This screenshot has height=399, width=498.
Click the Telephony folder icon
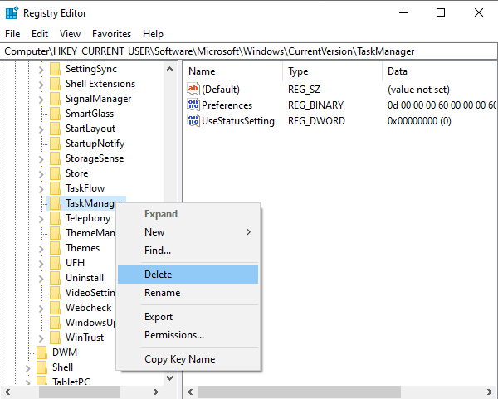click(55, 218)
